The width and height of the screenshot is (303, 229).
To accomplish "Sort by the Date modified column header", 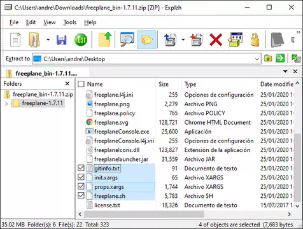I will pyautogui.click(x=277, y=84).
